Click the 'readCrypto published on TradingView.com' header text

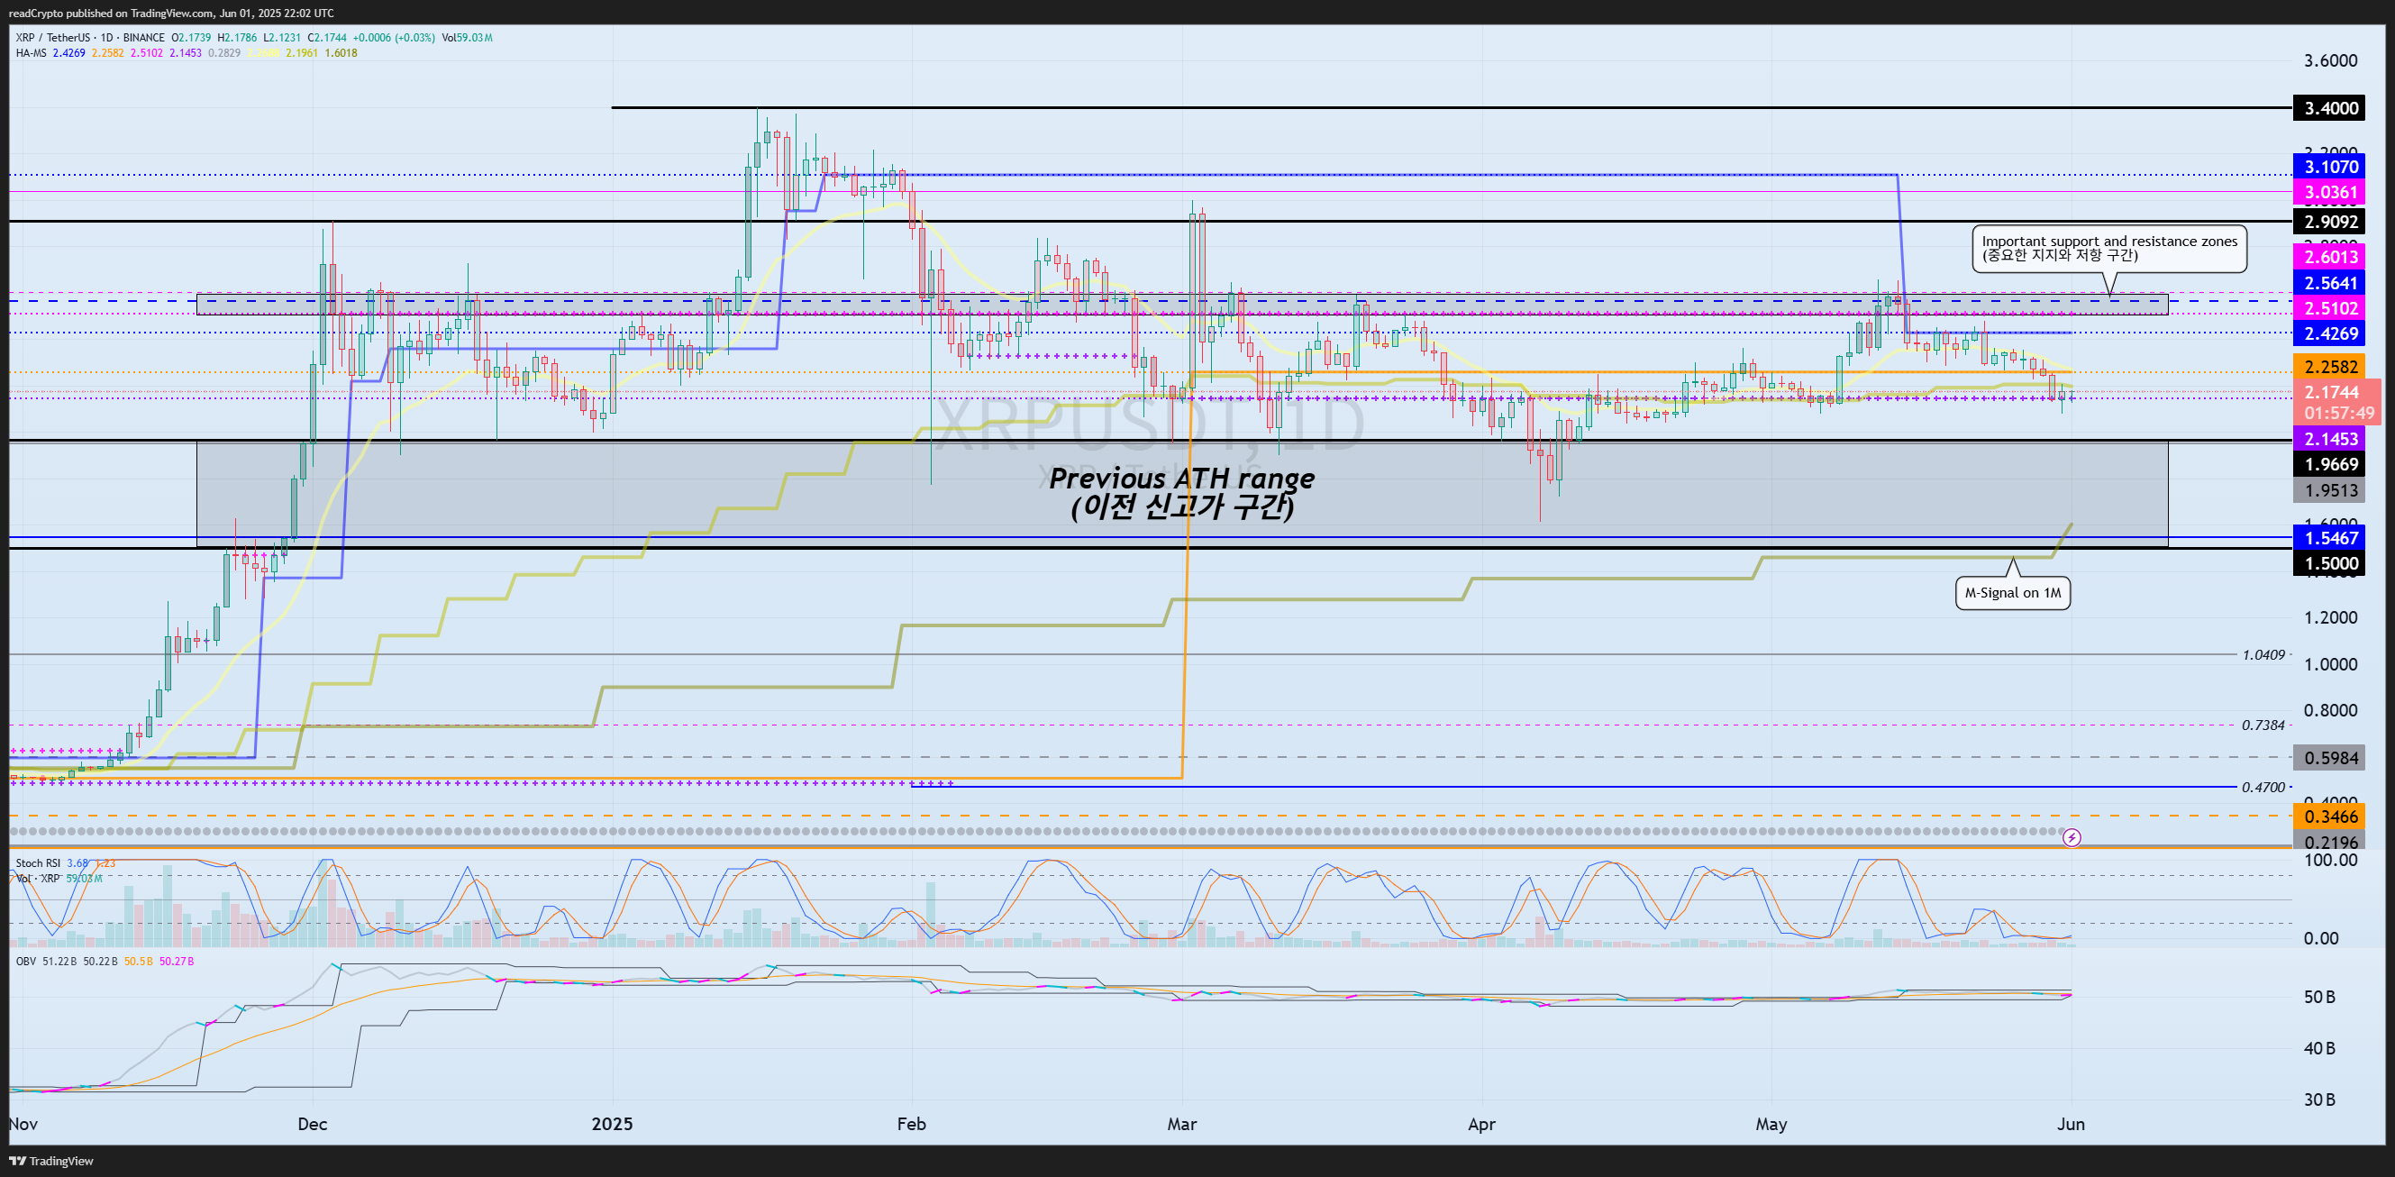111,13
